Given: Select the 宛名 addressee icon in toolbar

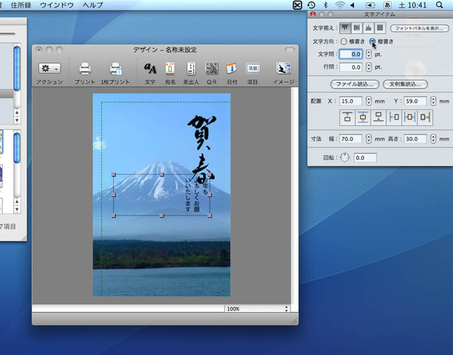Looking at the screenshot, I should tap(170, 69).
